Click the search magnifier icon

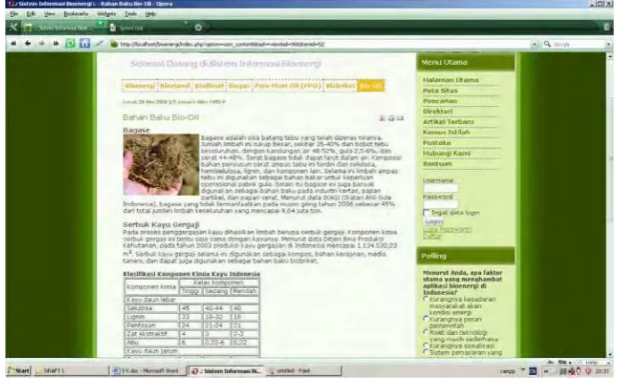[547, 44]
